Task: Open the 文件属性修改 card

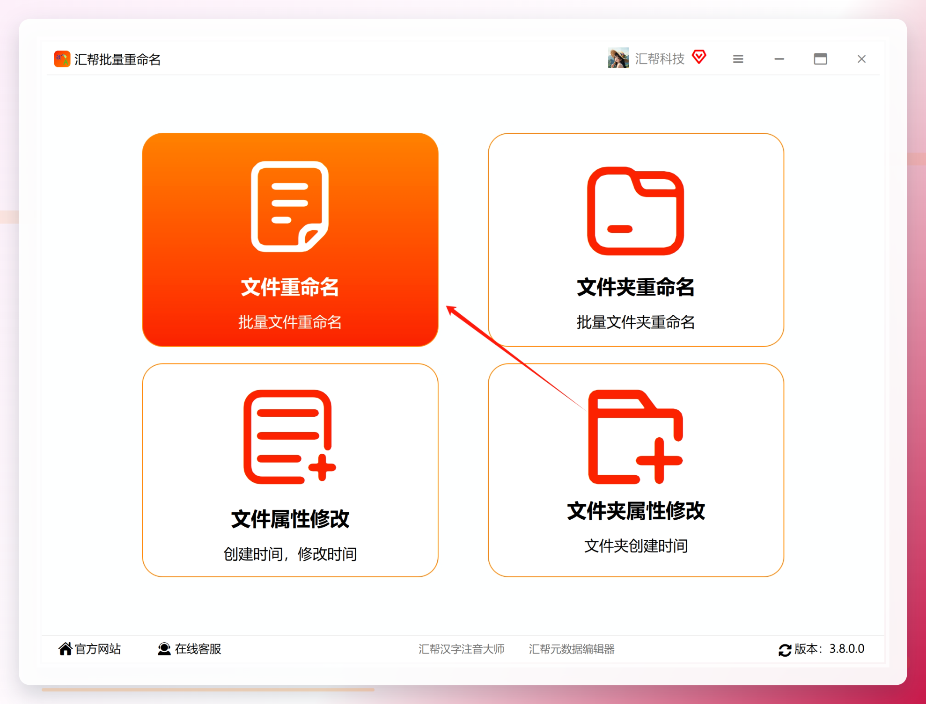Action: 290,470
